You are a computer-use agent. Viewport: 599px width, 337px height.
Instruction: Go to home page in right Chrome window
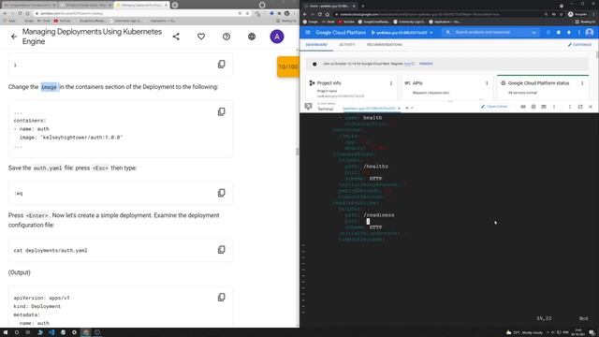coord(327,14)
